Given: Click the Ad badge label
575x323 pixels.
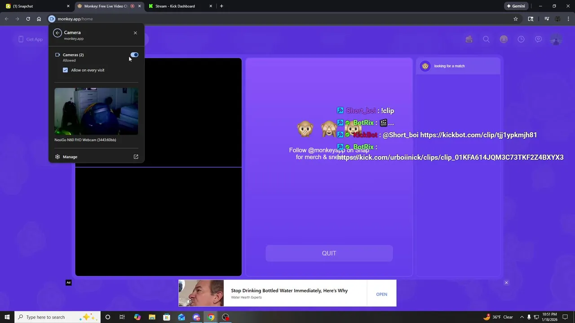Looking at the screenshot, I should (68, 283).
